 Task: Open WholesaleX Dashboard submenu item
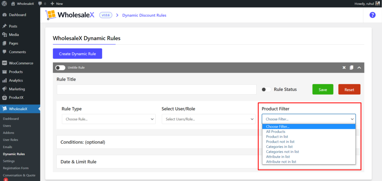[11, 119]
